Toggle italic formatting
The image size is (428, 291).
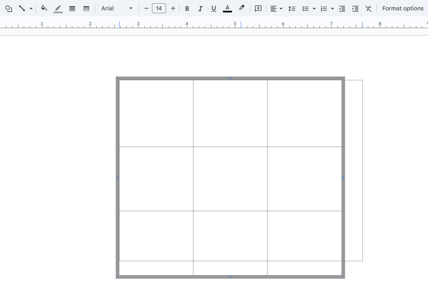click(x=200, y=8)
